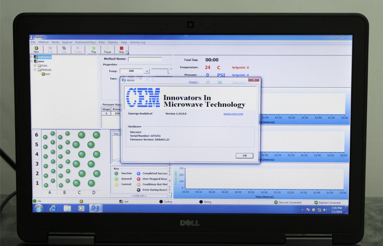Screen dimensions: 383x246
Task: Click the Idle status indicator icon
Action: click(x=35, y=201)
